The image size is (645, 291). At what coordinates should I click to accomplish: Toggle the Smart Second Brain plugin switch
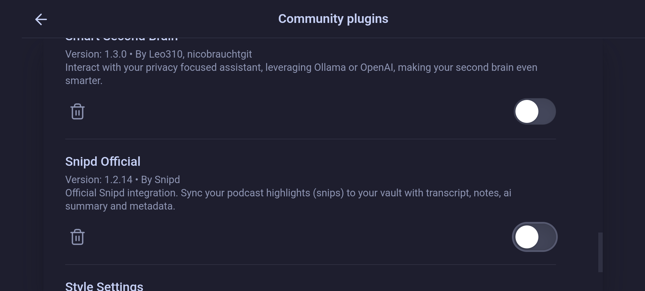point(535,111)
